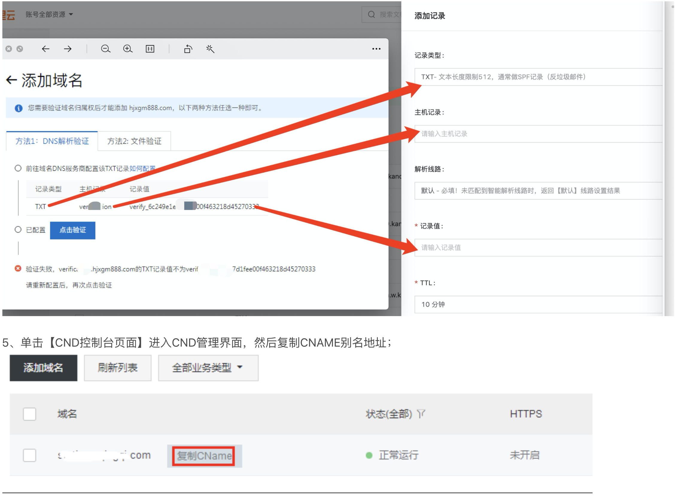Select the 已配置 radio button

click(18, 230)
